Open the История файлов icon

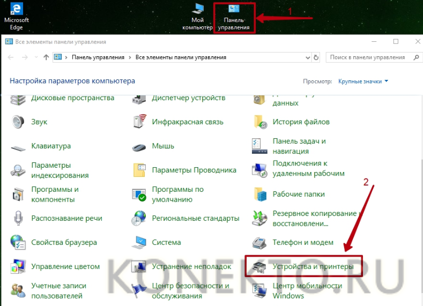pos(261,122)
